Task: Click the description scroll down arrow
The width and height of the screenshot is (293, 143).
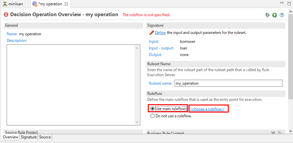Action: pos(137,122)
